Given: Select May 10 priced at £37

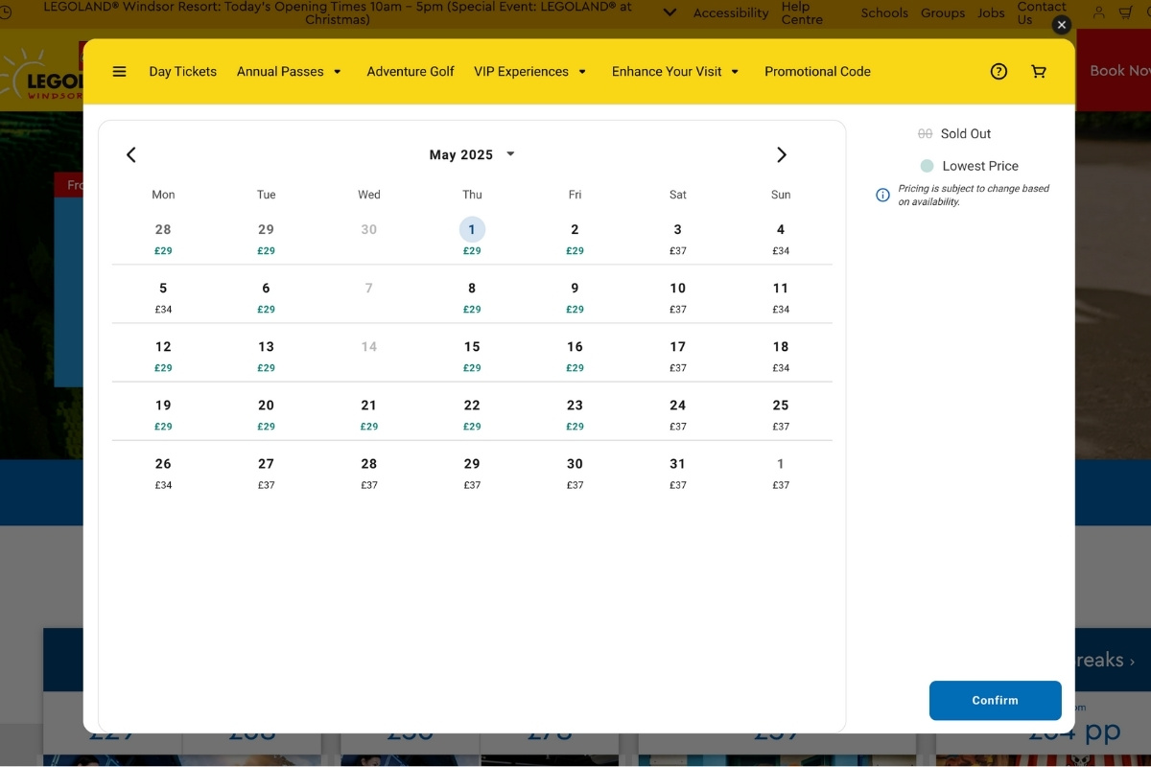Looking at the screenshot, I should click(x=677, y=297).
